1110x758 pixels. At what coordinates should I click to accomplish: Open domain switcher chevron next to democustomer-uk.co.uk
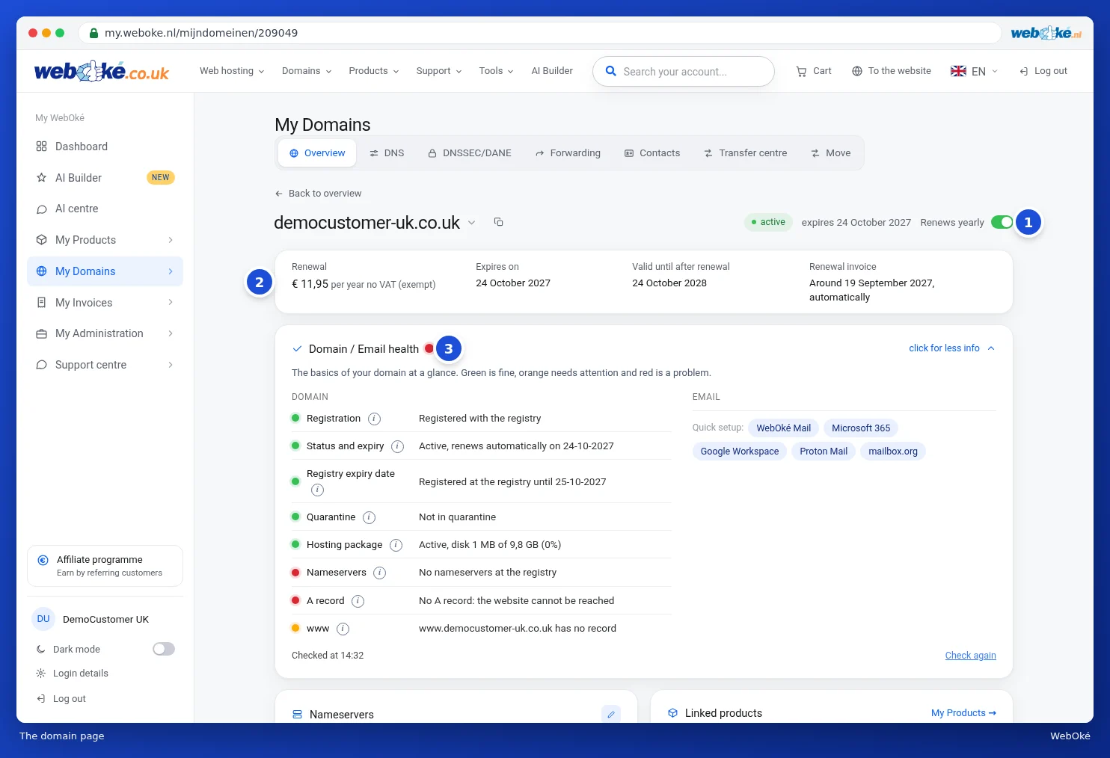471,222
